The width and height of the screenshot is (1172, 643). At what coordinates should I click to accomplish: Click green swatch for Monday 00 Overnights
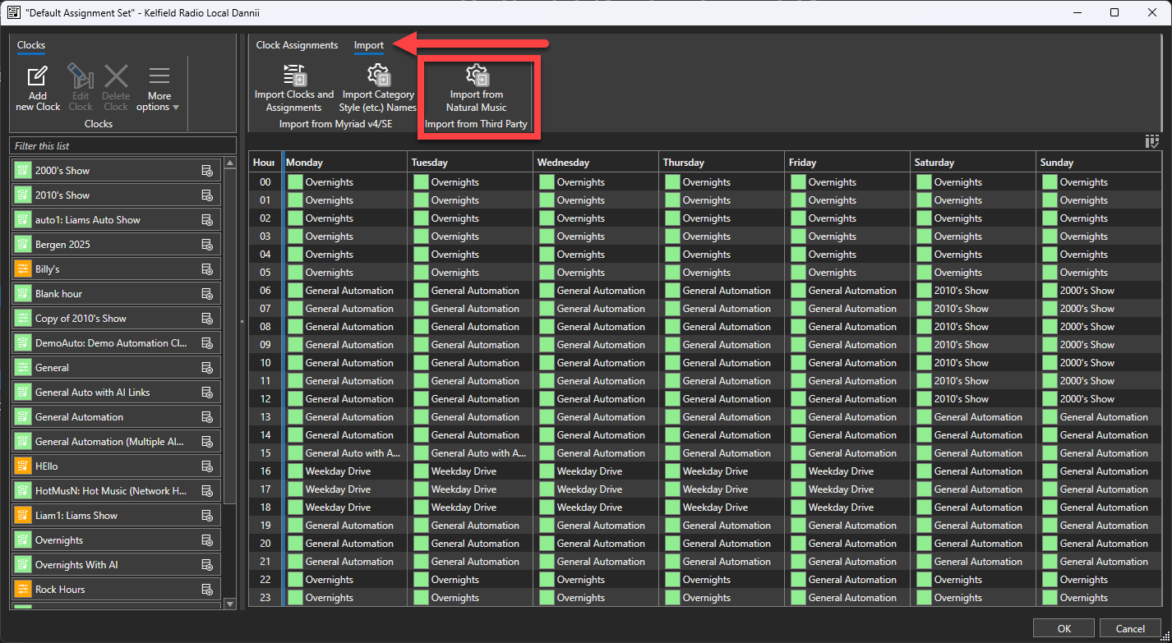click(295, 182)
